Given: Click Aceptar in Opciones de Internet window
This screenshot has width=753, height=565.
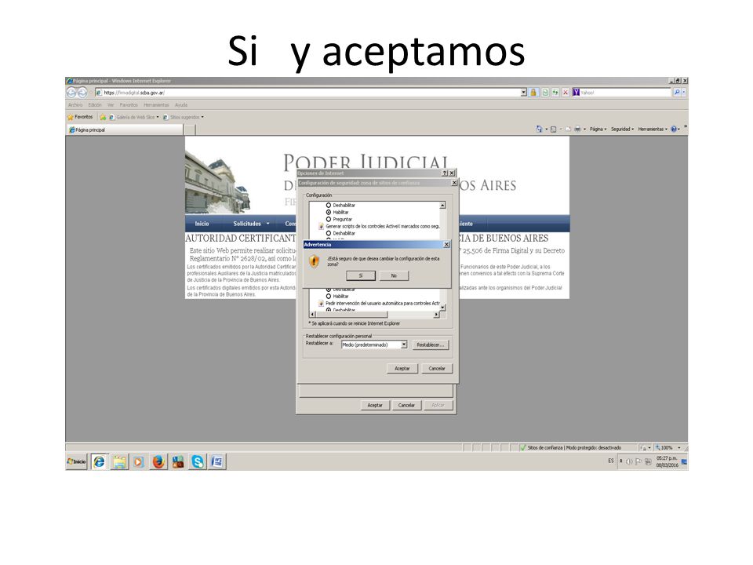Looking at the screenshot, I should click(375, 405).
